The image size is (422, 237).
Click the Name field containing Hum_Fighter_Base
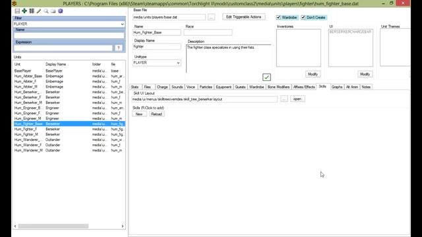(157, 32)
